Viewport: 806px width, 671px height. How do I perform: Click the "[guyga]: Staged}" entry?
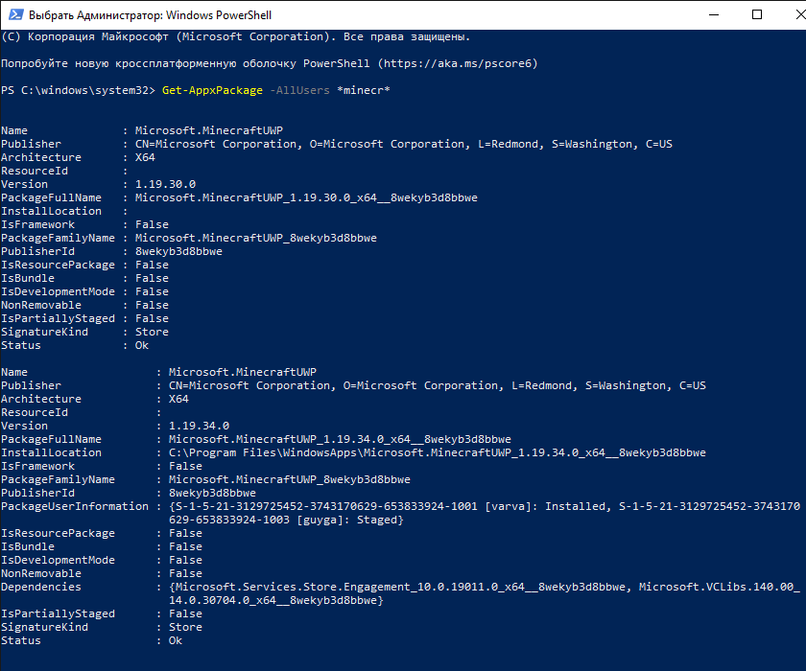click(x=350, y=520)
